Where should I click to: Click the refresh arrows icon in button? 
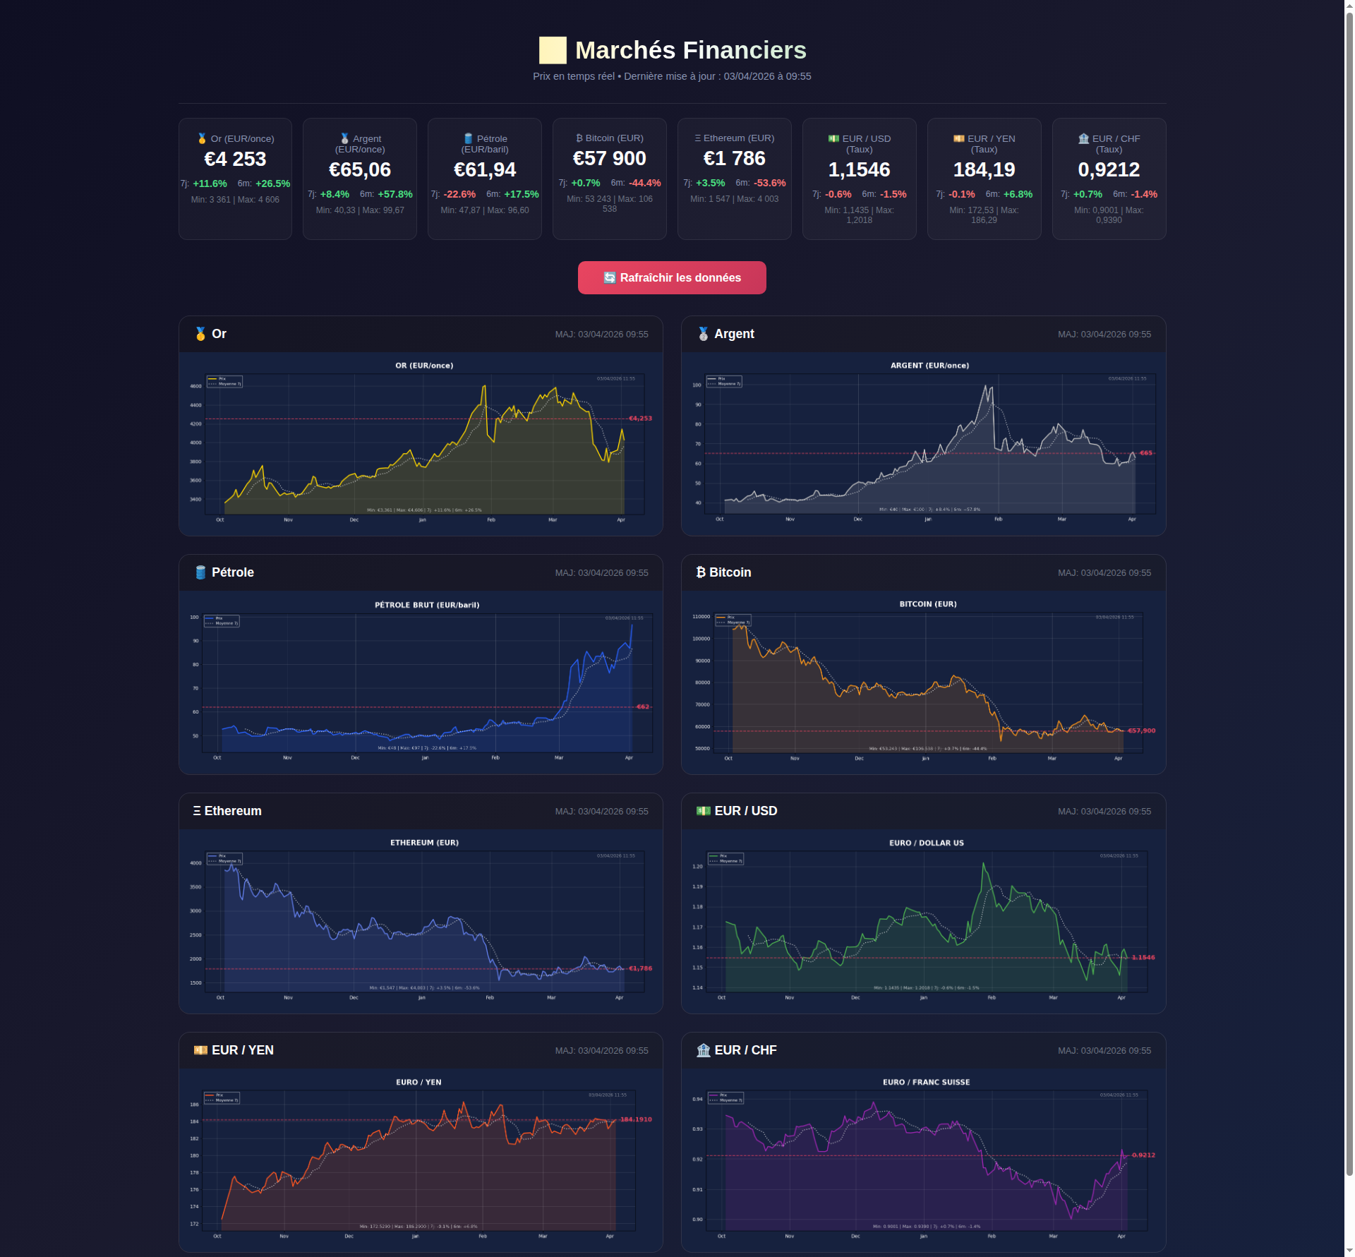610,277
